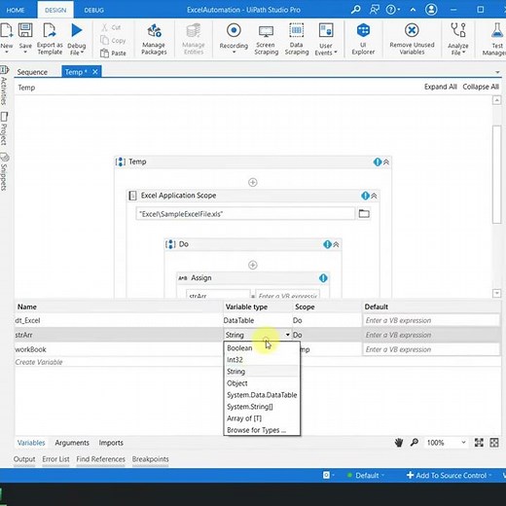Launch Screen Scraping
The width and height of the screenshot is (506, 506).
pos(266,39)
